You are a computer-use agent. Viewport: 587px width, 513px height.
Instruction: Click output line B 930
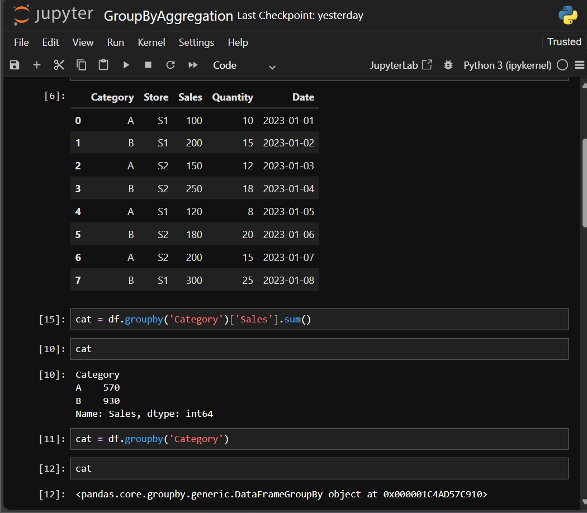(98, 401)
